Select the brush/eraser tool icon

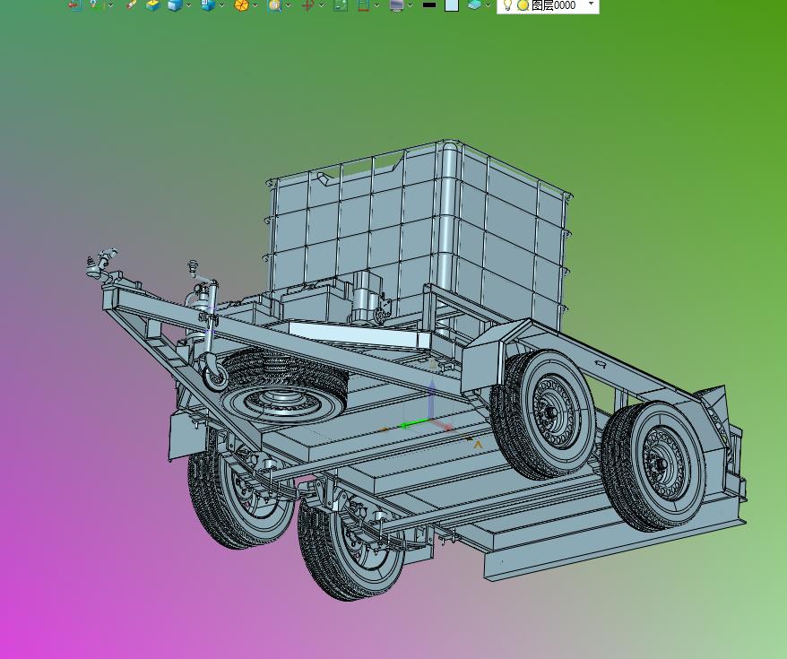point(132,4)
